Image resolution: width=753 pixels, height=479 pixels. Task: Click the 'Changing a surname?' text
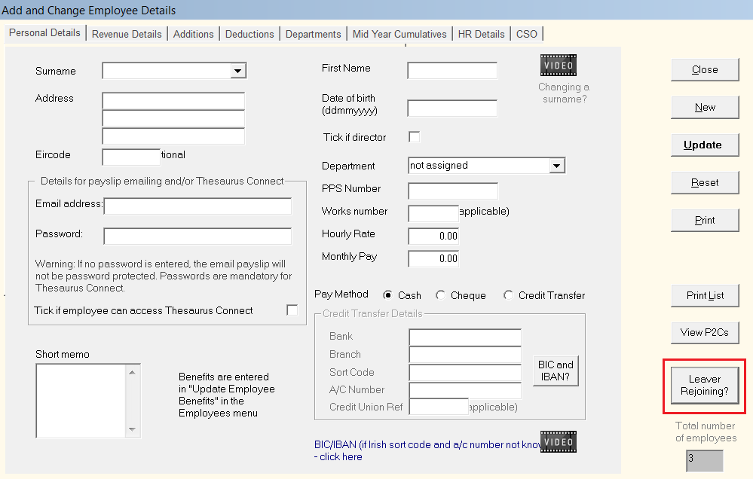click(565, 93)
